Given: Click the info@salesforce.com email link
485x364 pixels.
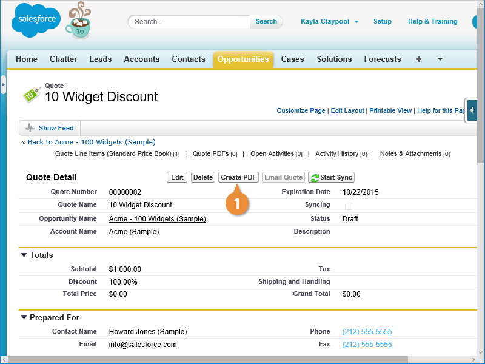Looking at the screenshot, I should pos(143,345).
